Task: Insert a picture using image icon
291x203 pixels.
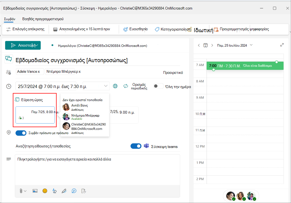Action: point(35,191)
